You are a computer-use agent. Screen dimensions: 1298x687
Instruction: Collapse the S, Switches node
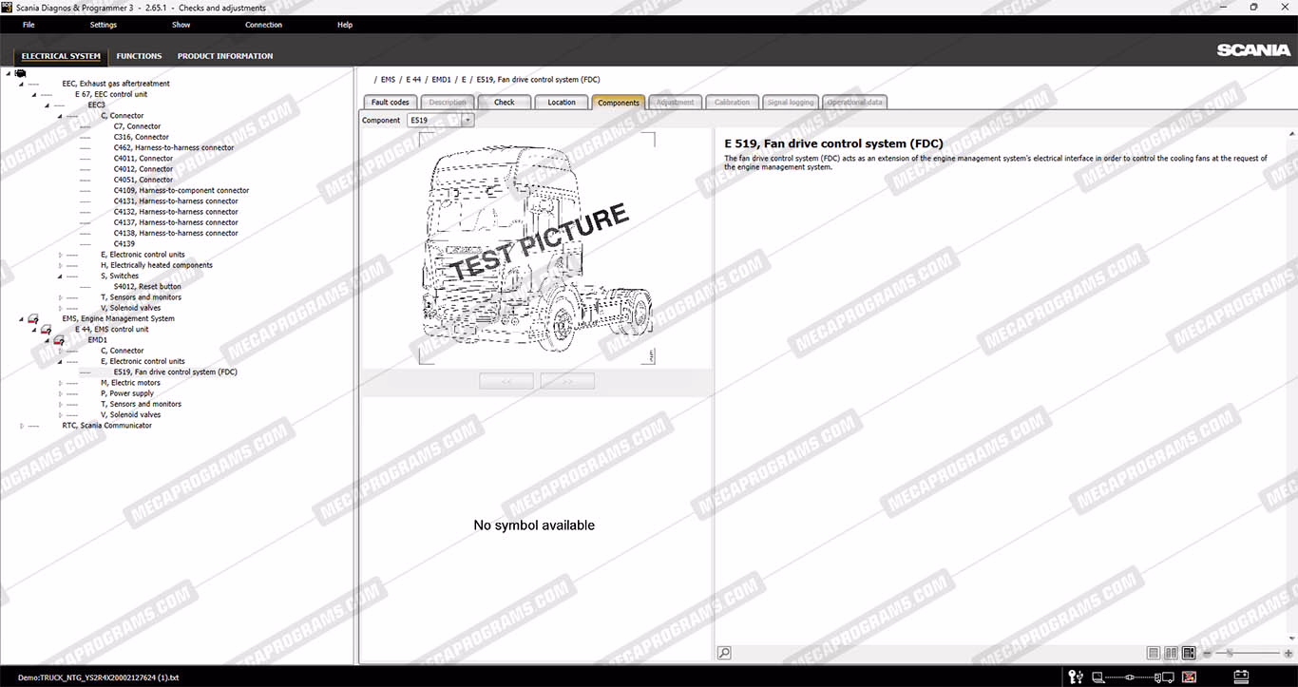[60, 277]
